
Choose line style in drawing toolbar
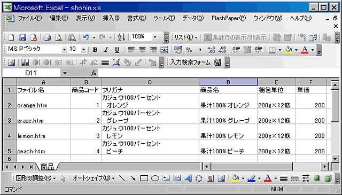(284, 178)
